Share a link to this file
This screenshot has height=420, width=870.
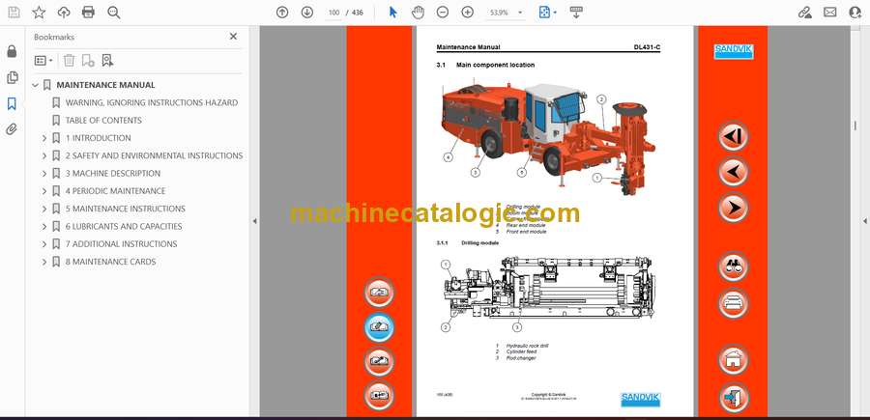804,13
